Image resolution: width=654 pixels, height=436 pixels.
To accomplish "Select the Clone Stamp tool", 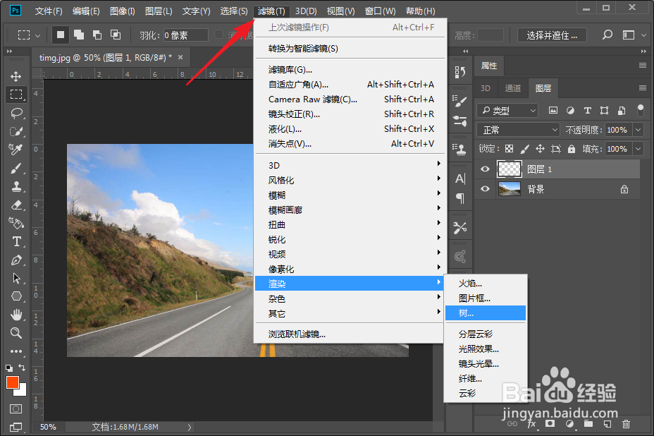I will [x=16, y=186].
